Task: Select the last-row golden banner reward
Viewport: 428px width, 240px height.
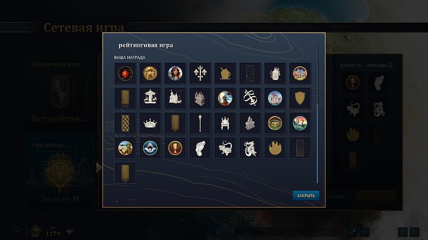Action: (x=125, y=173)
